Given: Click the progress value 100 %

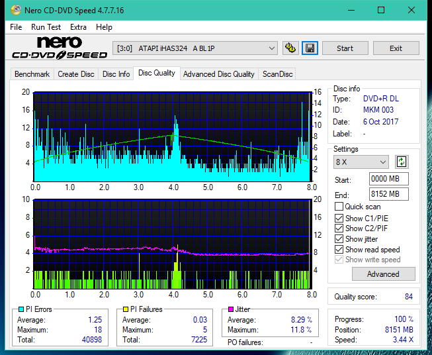Looking at the screenshot, I should coord(404,319).
